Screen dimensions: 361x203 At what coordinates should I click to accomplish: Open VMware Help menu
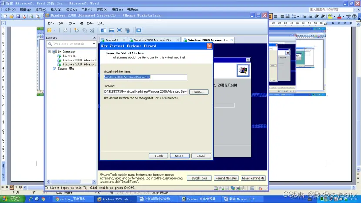(100, 23)
